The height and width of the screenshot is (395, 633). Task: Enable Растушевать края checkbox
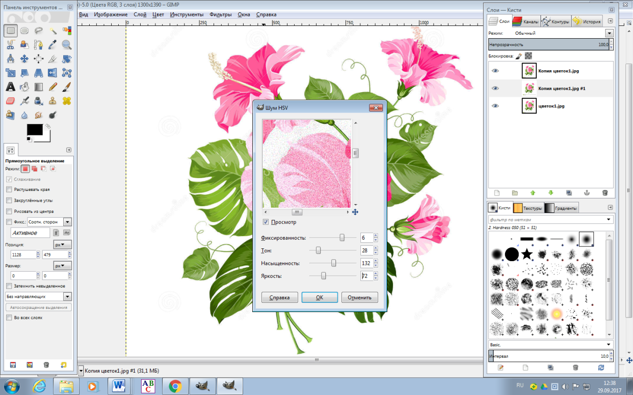(9, 189)
